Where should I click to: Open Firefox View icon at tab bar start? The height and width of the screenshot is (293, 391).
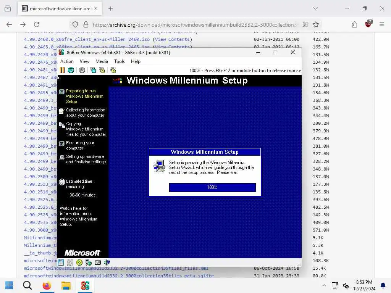pos(8,8)
